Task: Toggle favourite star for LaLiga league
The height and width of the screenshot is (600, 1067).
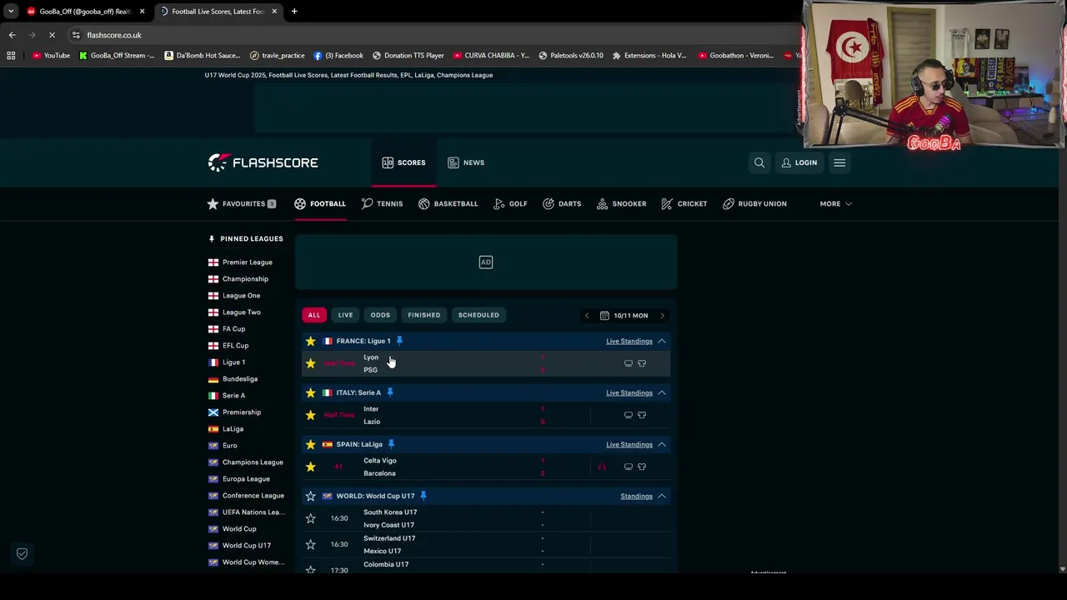Action: pyautogui.click(x=311, y=444)
